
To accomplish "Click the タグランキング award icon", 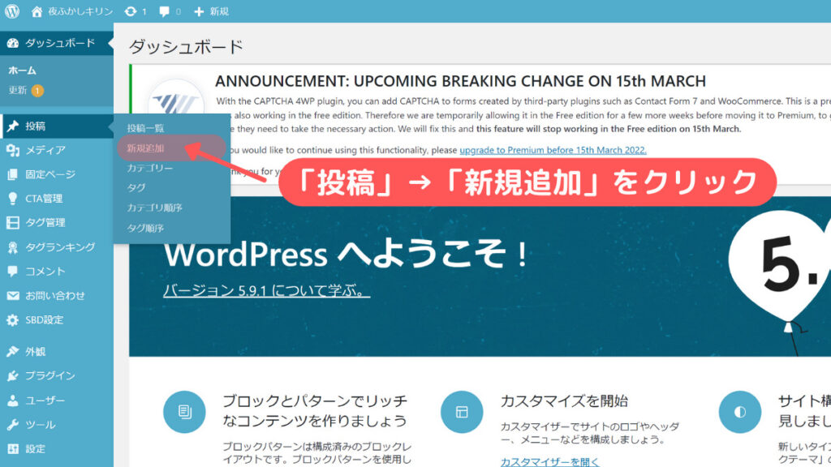I will [13, 247].
